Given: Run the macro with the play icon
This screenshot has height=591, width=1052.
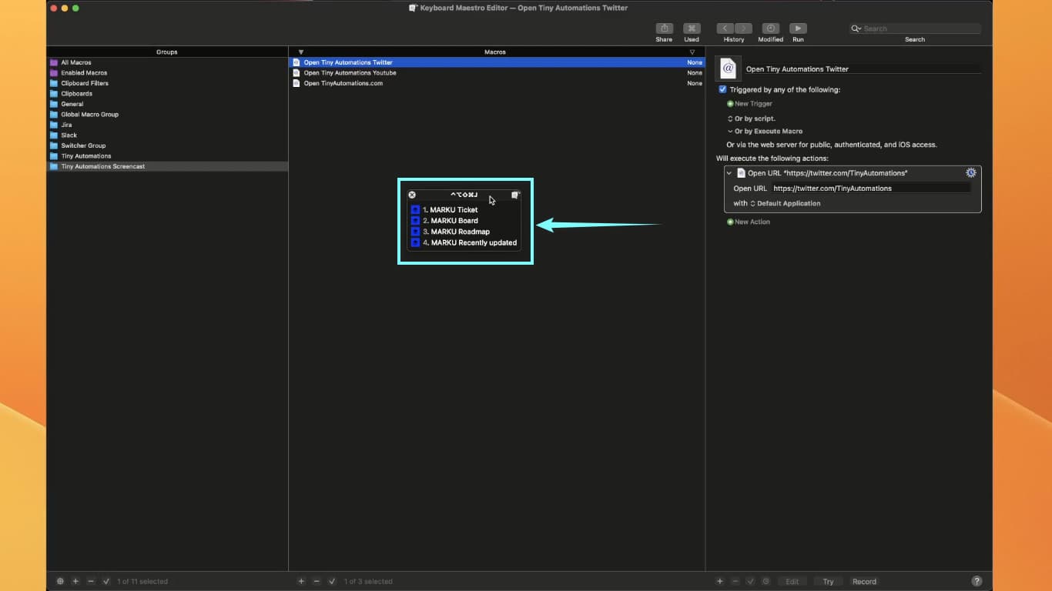Looking at the screenshot, I should pyautogui.click(x=798, y=28).
